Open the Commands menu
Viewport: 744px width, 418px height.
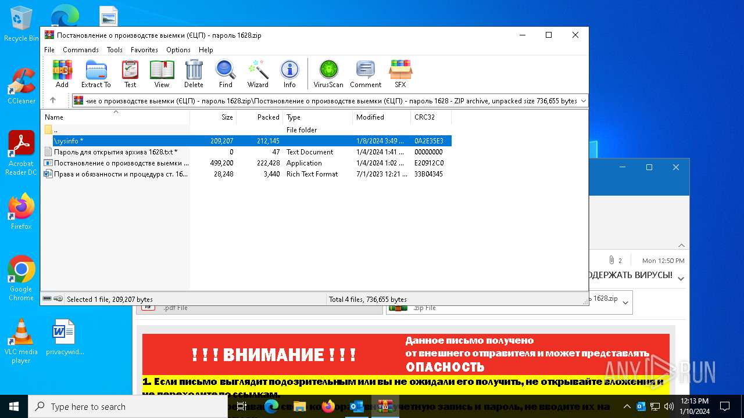coord(81,50)
